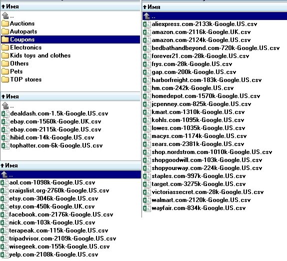Open Kids toys and clothes folder

[x=40, y=55]
